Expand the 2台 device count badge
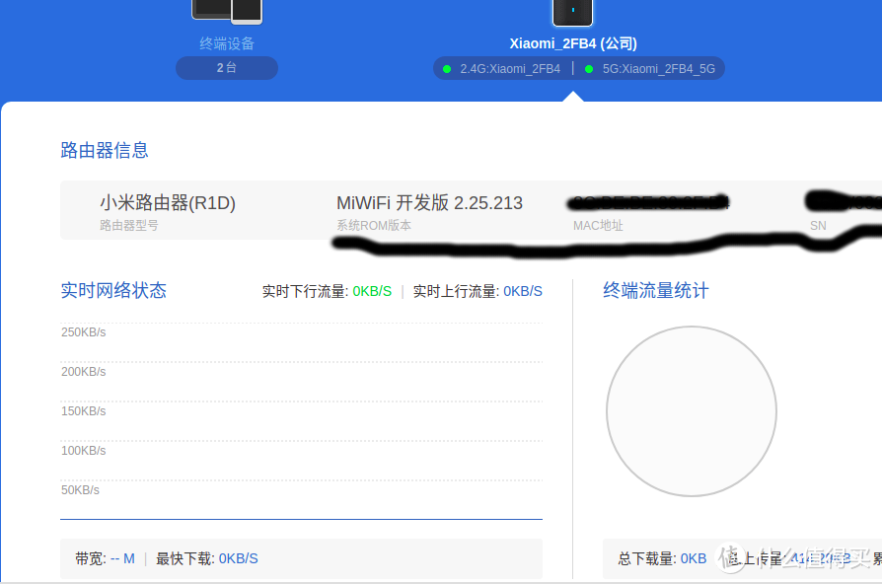Image resolution: width=882 pixels, height=584 pixels. (226, 68)
